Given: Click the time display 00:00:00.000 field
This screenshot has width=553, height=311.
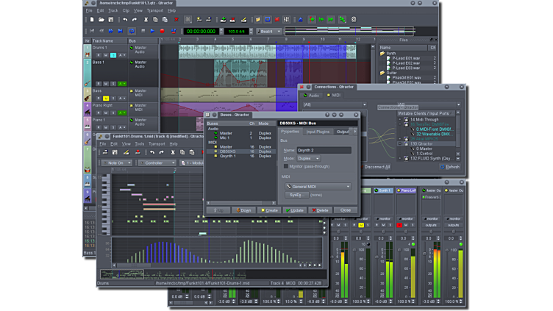Looking at the screenshot, I should coord(201,32).
